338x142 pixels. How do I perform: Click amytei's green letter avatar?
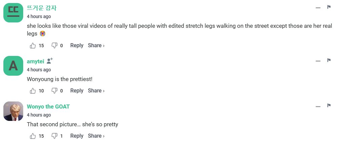pyautogui.click(x=13, y=66)
